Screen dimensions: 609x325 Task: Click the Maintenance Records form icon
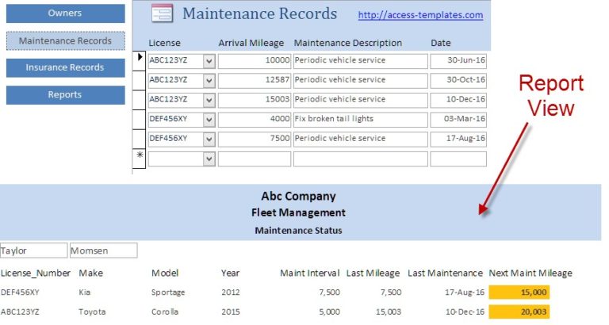[162, 13]
